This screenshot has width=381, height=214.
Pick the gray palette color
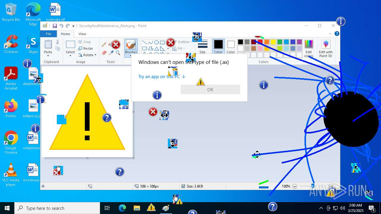pyautogui.click(x=247, y=42)
